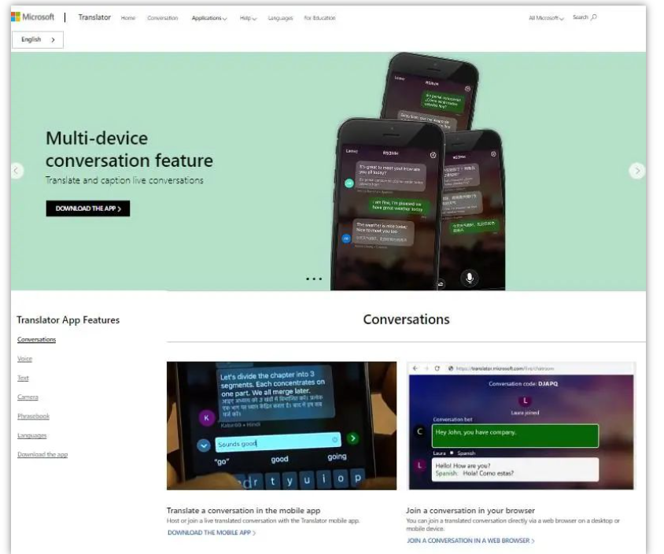Screen dimensions: 664x554
Task: Open the Conversation menu item
Action: point(163,18)
